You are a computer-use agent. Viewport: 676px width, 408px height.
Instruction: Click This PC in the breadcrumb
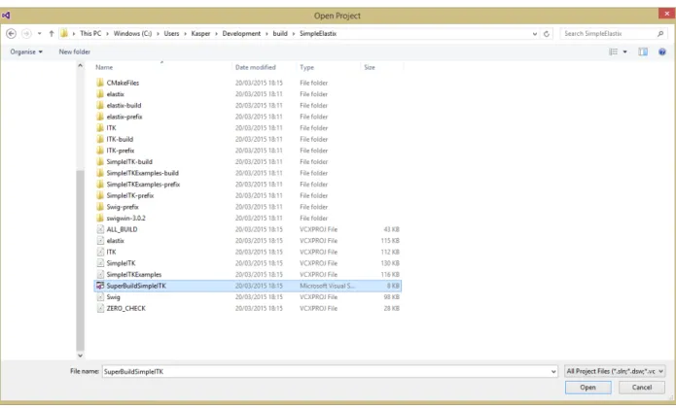click(90, 34)
